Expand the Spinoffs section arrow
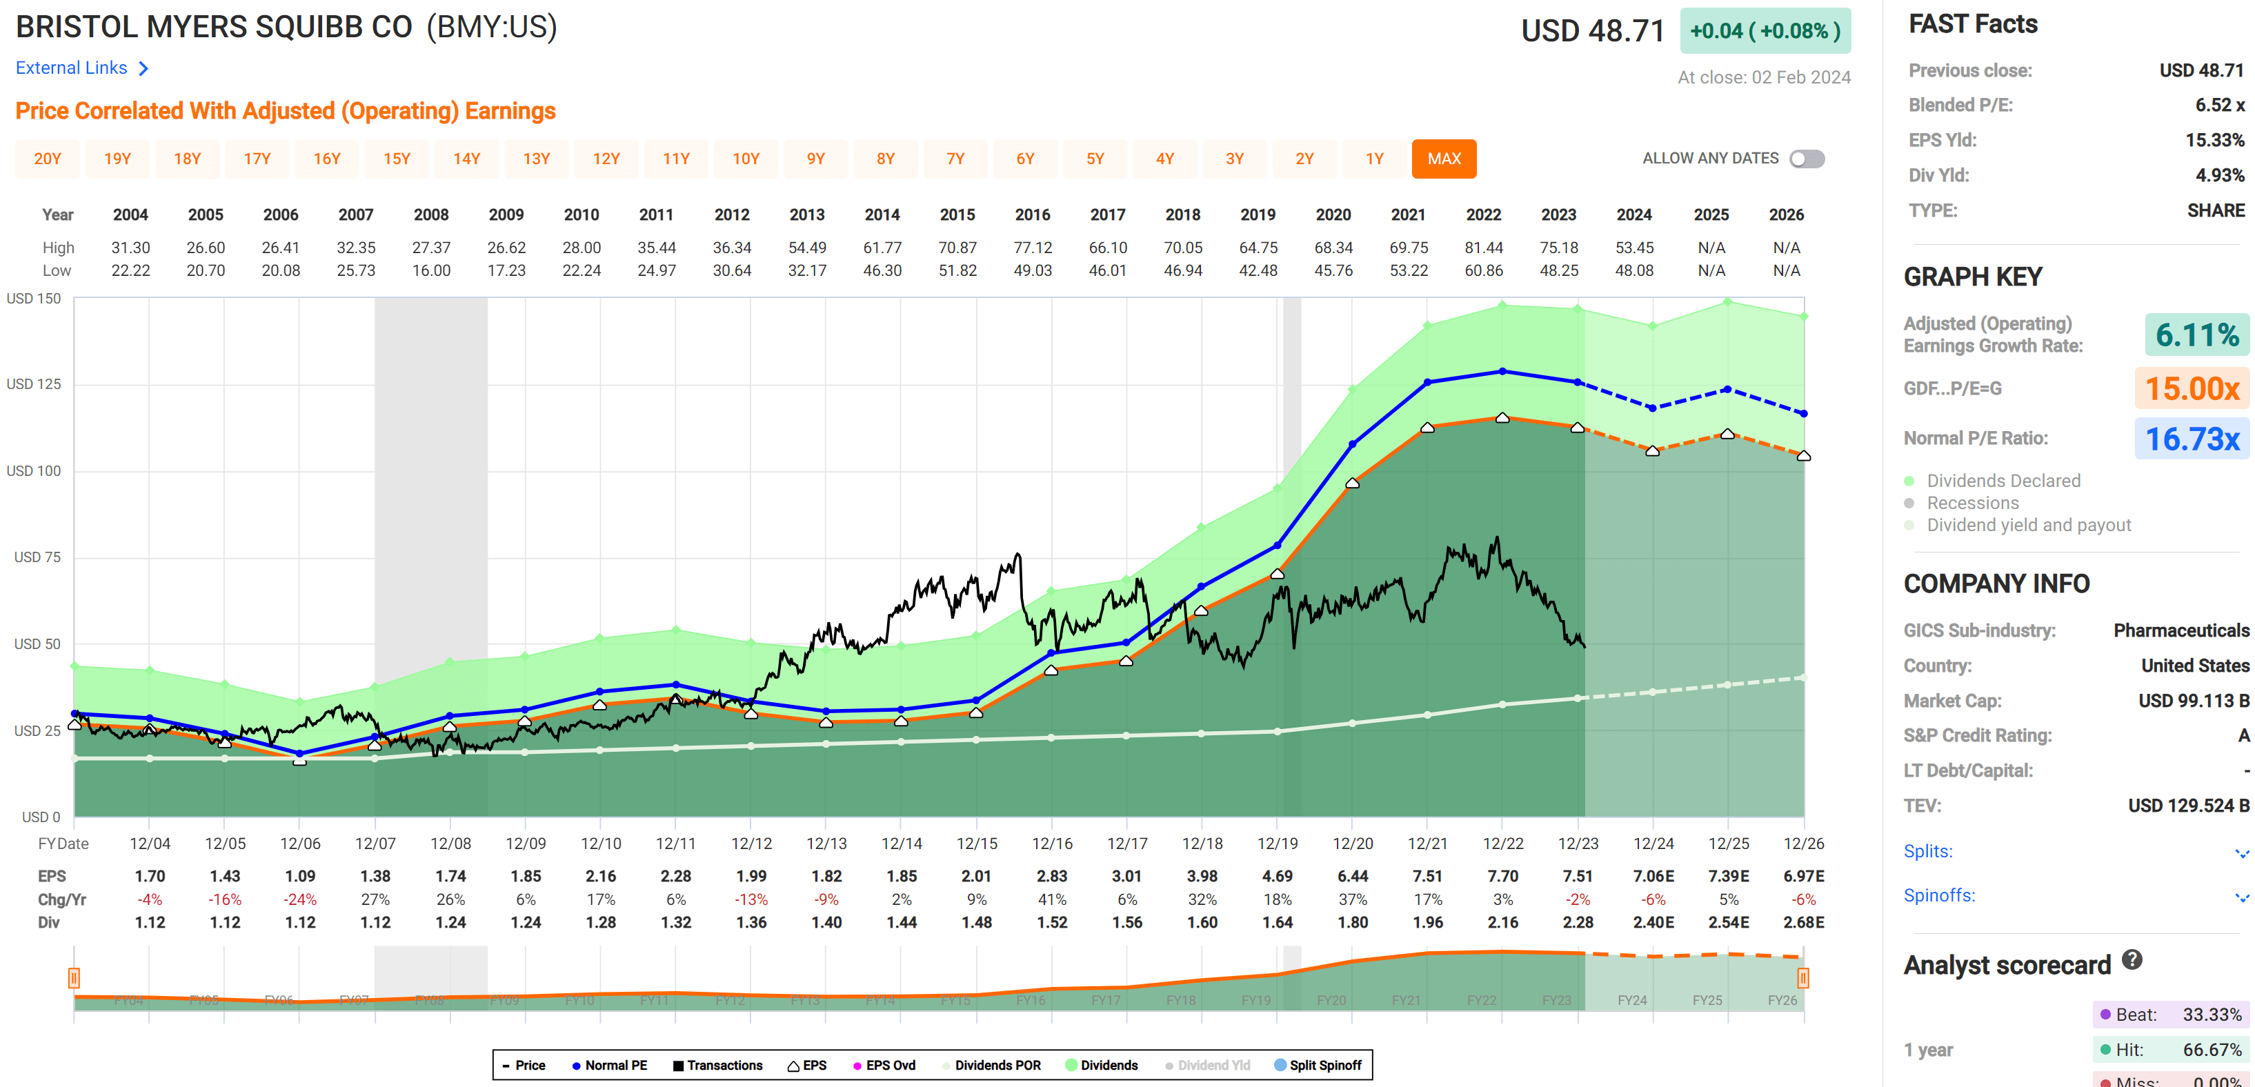 pos(2241,896)
